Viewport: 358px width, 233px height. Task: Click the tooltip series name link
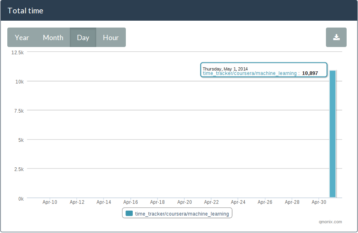point(250,73)
